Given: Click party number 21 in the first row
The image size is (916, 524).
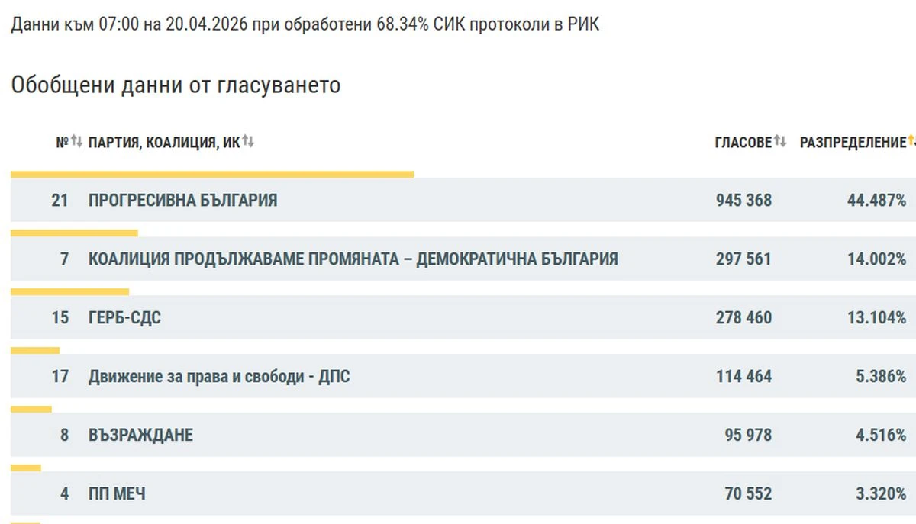Looking at the screenshot, I should coord(60,201).
